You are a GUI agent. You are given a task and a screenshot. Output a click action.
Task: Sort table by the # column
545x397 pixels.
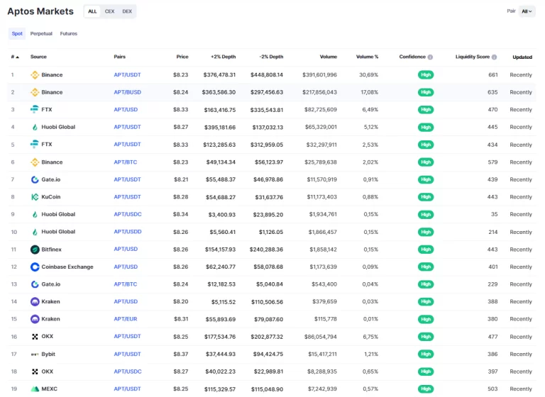pos(15,57)
